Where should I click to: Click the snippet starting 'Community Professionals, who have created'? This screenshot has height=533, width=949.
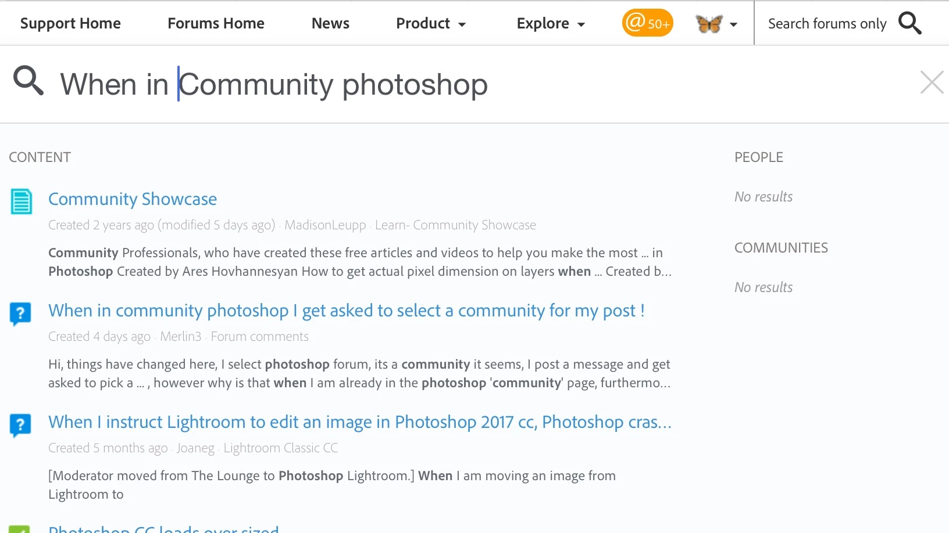(360, 262)
